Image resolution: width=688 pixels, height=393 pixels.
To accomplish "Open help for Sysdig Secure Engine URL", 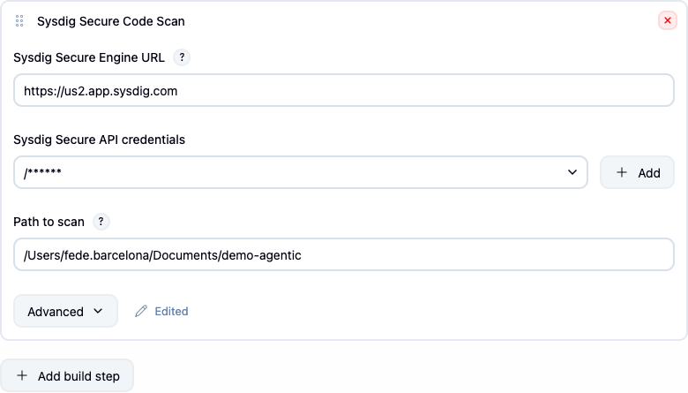I will (x=182, y=57).
